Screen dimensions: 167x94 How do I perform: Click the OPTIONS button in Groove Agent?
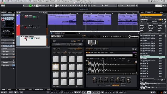coord(105,49)
